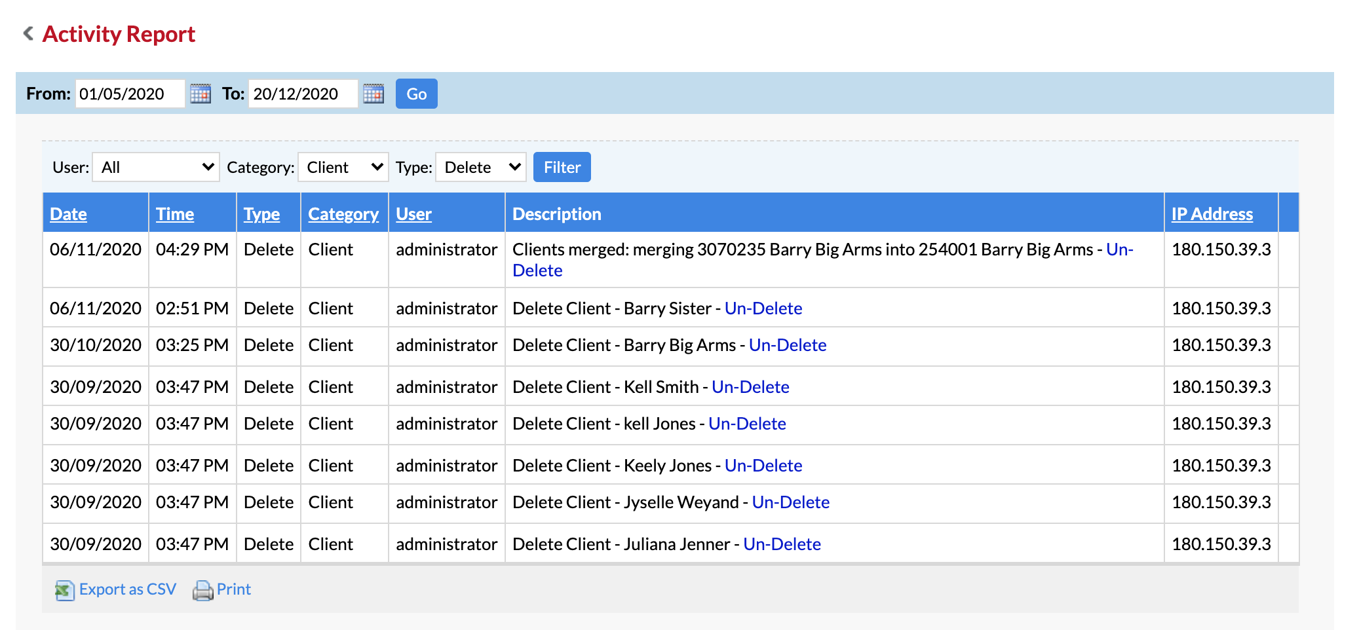Go back using the arrow beside Activity Report

point(28,33)
